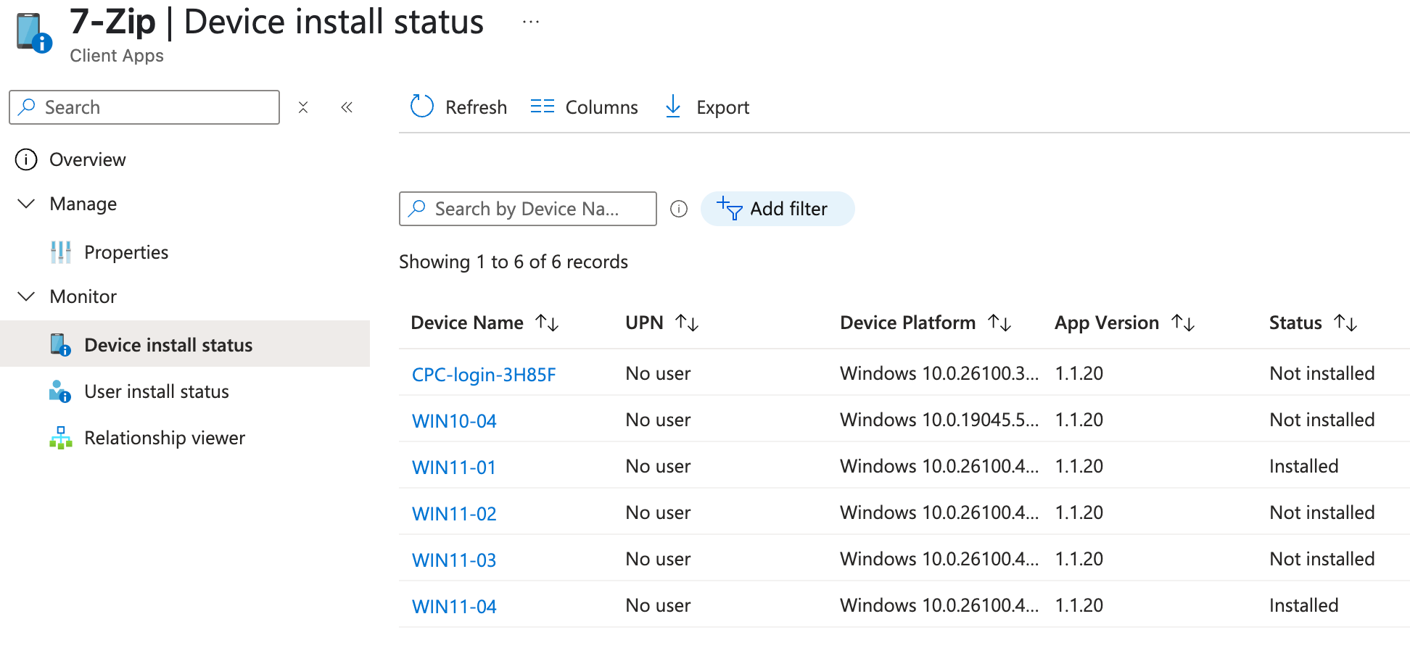Open the ellipsis more options menu
1410x648 pixels.
tap(531, 22)
